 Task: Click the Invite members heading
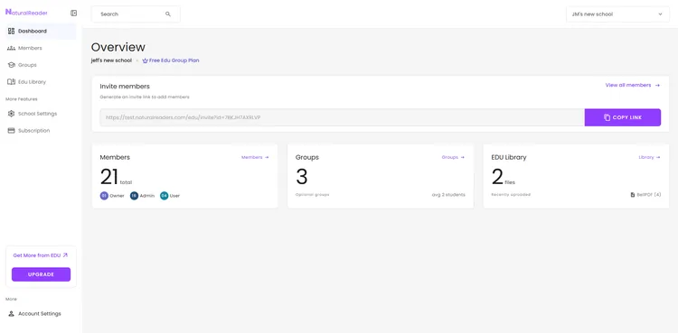pos(125,87)
